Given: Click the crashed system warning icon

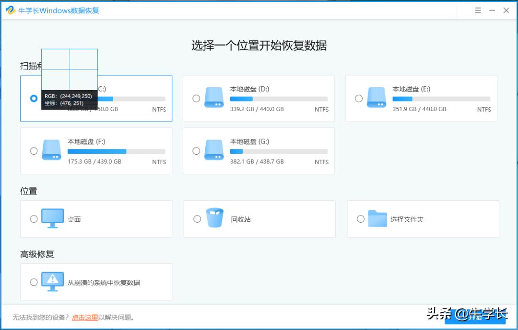Looking at the screenshot, I should click(52, 281).
